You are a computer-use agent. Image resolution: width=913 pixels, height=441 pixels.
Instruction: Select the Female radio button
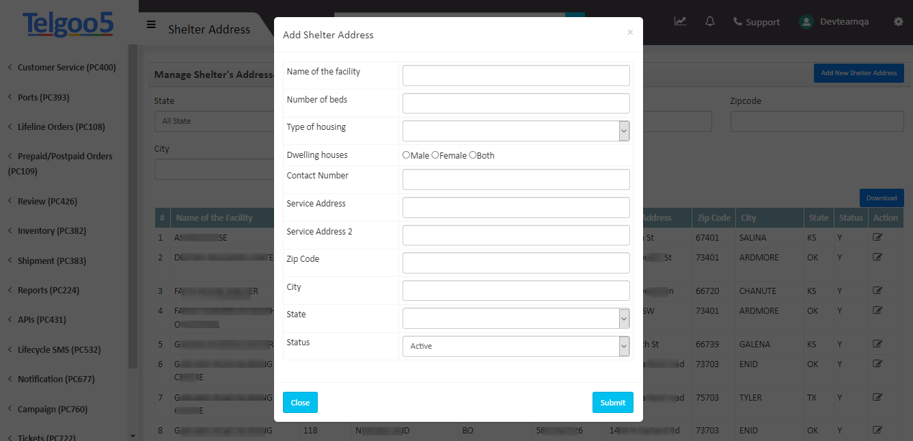pyautogui.click(x=435, y=155)
